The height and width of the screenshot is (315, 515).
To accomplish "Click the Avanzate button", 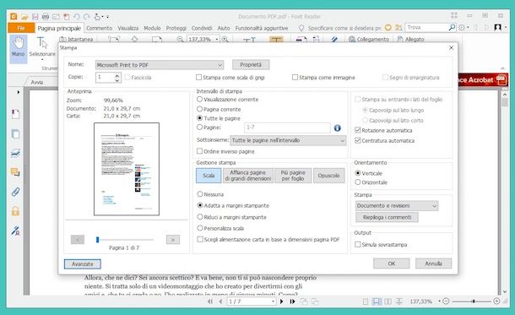I will 83,263.
